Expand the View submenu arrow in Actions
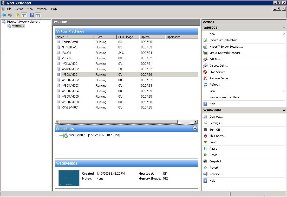Image resolution: width=287 pixels, height=197 pixels. click(x=284, y=91)
